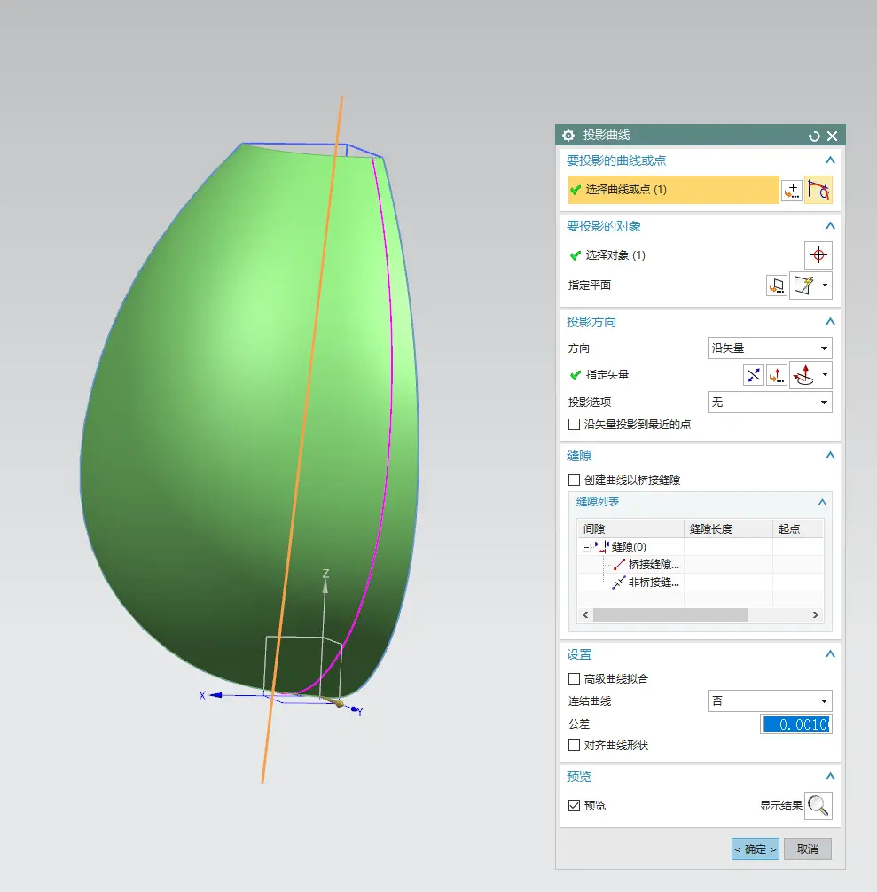The height and width of the screenshot is (892, 877).
Task: Collapse the 要投影的曲线或点 section
Action: 830,160
